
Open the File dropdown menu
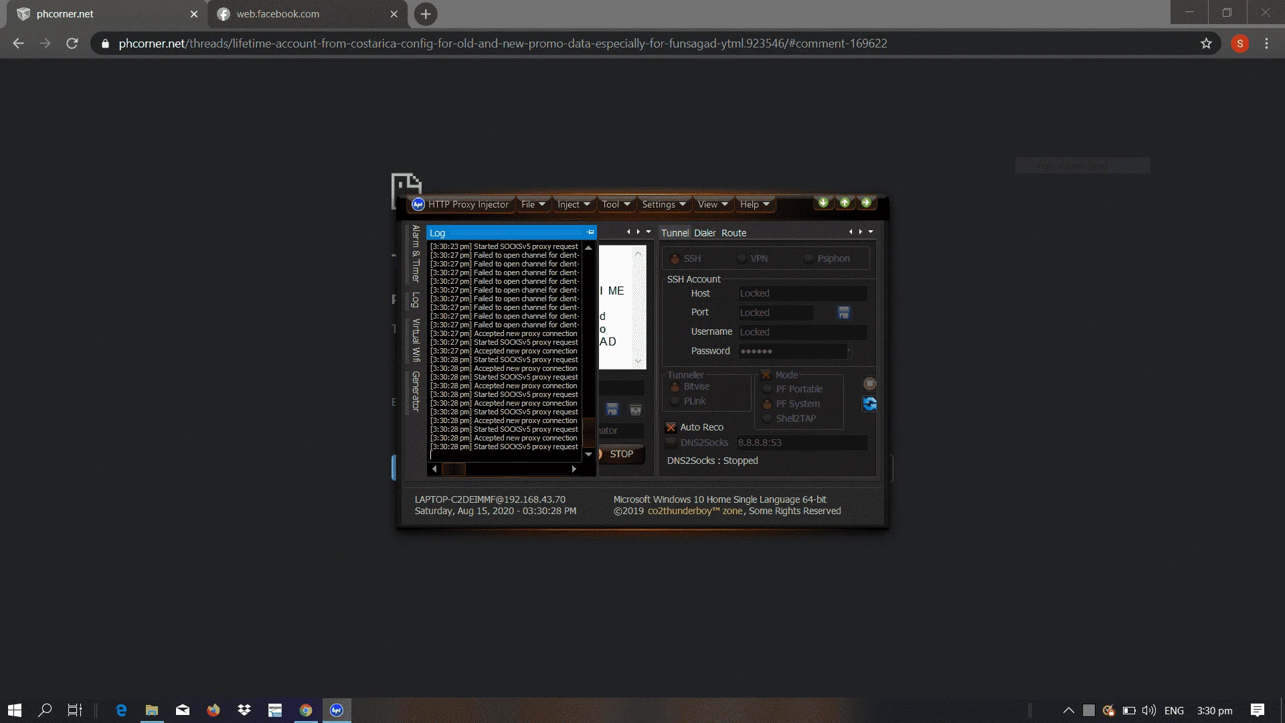[x=533, y=204]
